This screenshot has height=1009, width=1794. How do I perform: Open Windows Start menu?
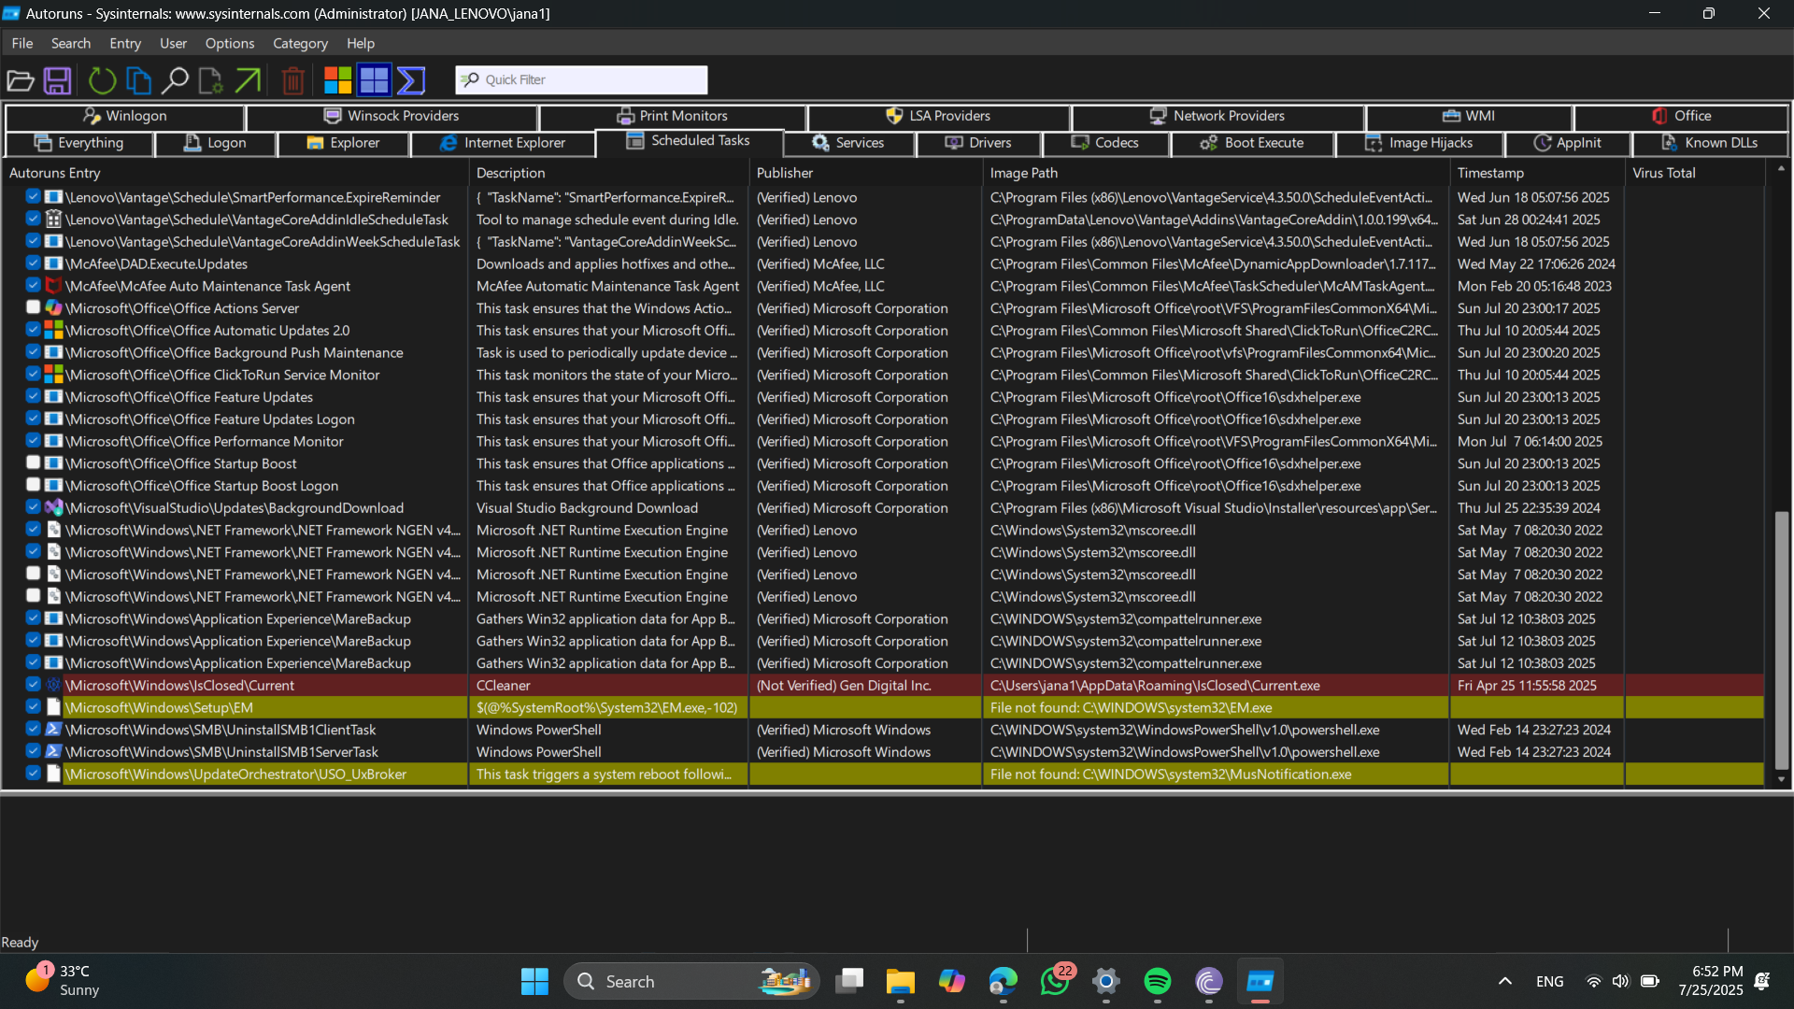pos(534,981)
